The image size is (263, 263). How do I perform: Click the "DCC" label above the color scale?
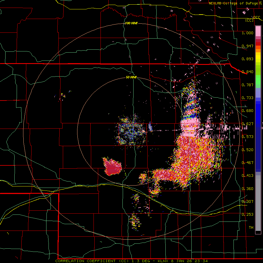tap(257, 18)
